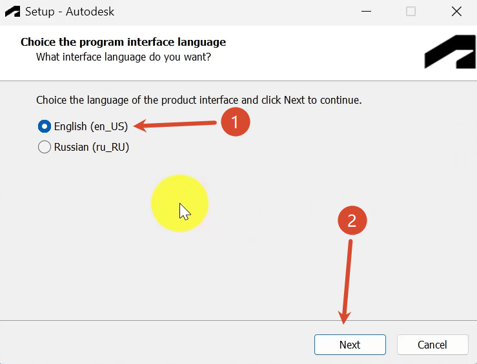Click the instruction text about clicking Next
477x364 pixels.
tap(199, 100)
